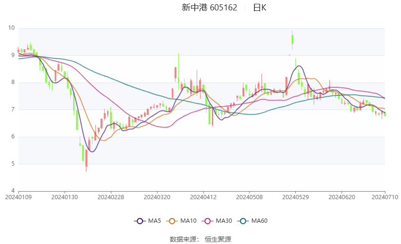Toggle the MA30 legend series
The image size is (401, 244).
pyautogui.click(x=217, y=221)
